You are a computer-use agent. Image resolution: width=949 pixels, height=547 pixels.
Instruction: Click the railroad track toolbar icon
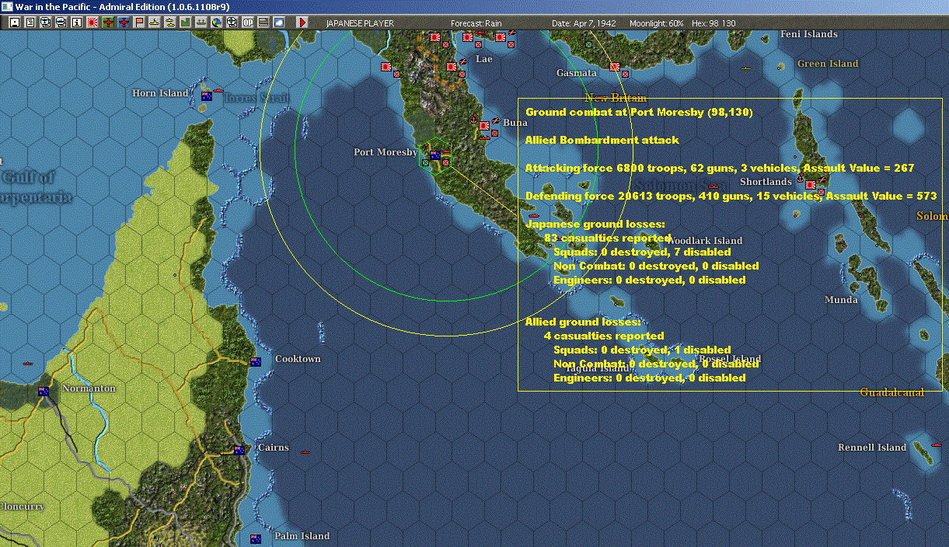tap(263, 23)
